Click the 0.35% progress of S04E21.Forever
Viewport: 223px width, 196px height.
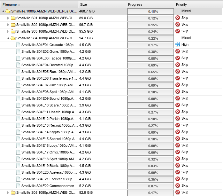point(150,179)
